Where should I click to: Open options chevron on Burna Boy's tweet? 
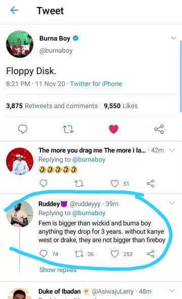(173, 38)
